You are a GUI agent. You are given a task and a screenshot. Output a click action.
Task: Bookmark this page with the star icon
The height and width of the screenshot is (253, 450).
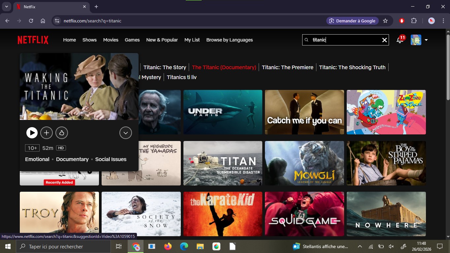point(385,21)
